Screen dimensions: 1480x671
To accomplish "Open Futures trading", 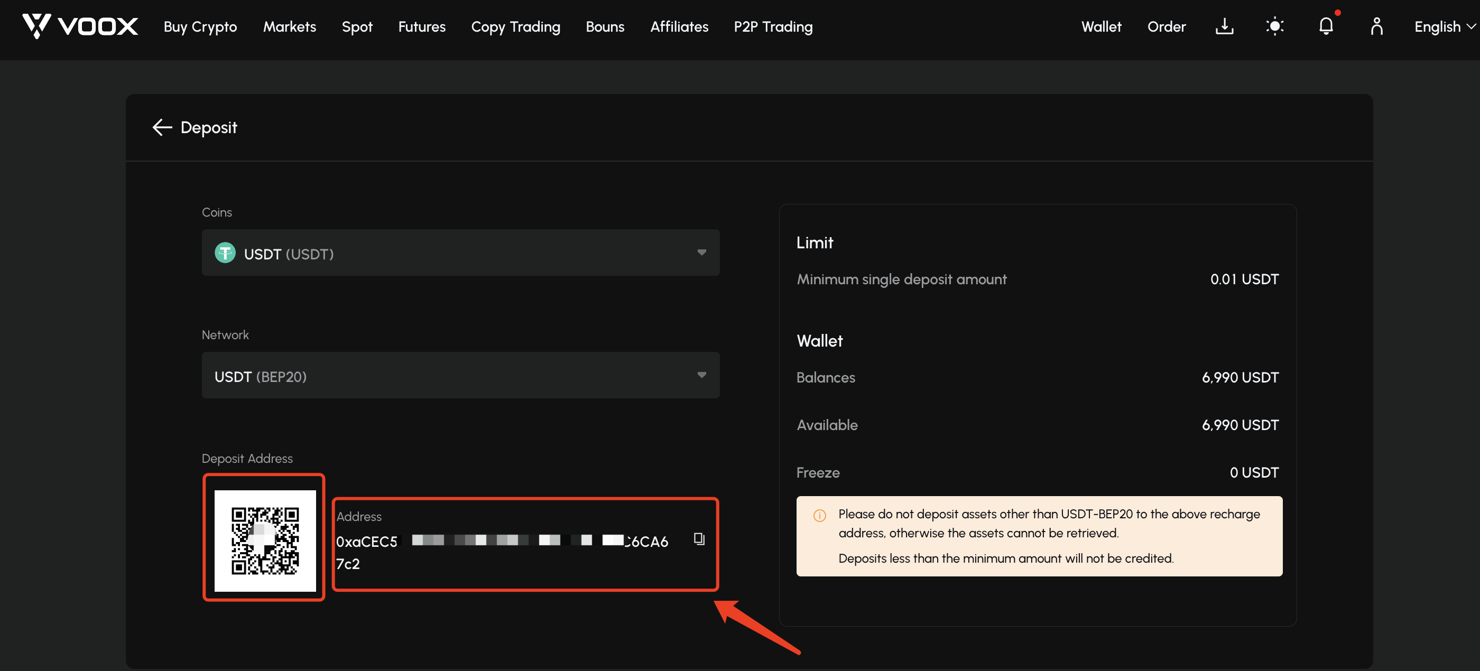I will click(422, 26).
